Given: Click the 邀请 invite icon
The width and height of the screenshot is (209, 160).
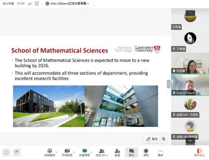Looking at the screenshot, I should coord(117,152).
